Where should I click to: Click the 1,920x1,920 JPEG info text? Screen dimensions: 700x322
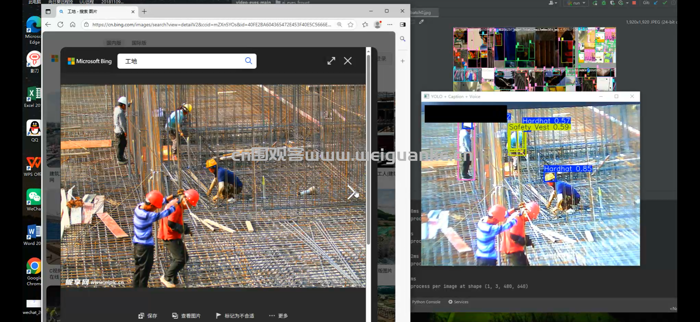point(651,22)
